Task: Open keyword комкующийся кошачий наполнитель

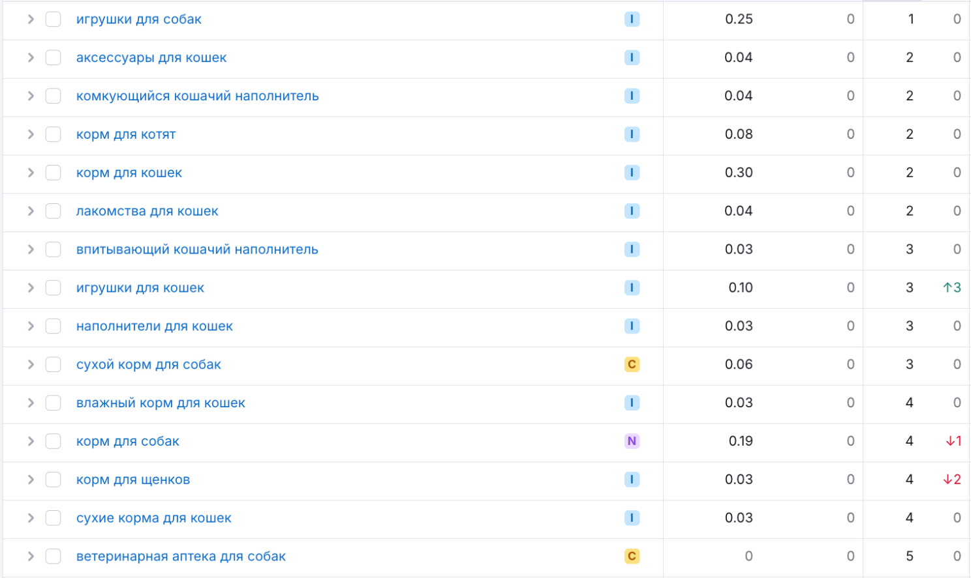Action: point(197,96)
